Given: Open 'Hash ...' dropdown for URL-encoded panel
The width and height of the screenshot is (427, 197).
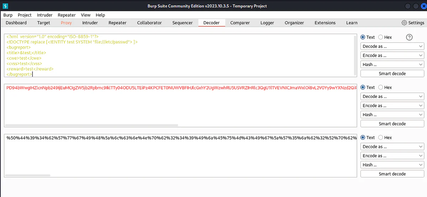Looking at the screenshot, I should pyautogui.click(x=392, y=165).
